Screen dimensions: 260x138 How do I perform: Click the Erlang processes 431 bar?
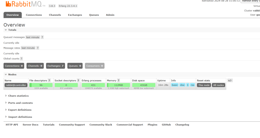(93, 85)
